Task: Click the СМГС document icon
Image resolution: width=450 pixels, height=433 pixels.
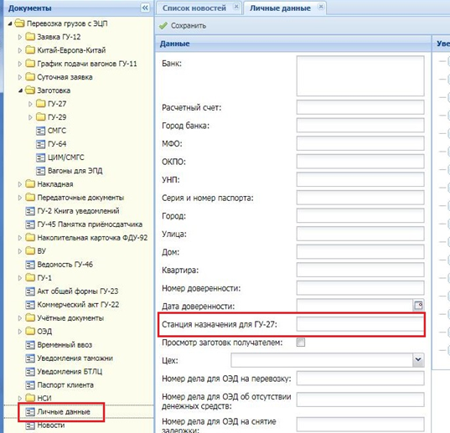Action: point(40,131)
